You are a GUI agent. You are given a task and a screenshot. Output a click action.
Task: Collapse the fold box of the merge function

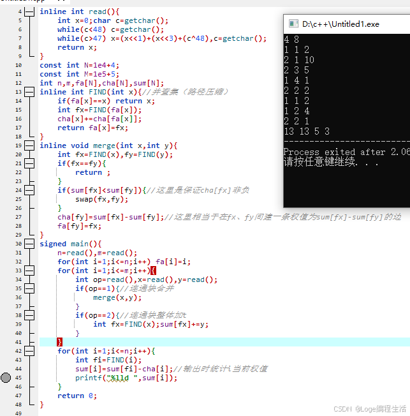(29, 145)
